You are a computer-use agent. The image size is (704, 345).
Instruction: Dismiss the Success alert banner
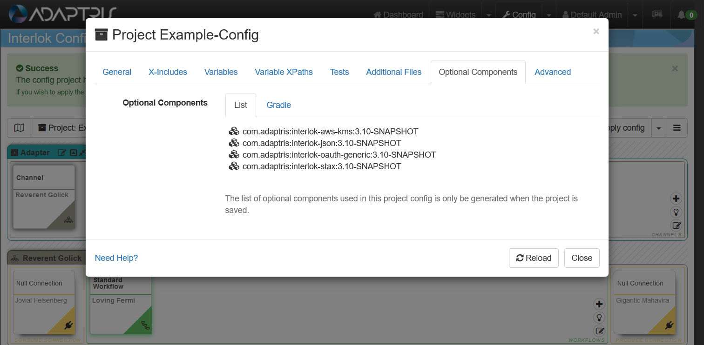675,68
